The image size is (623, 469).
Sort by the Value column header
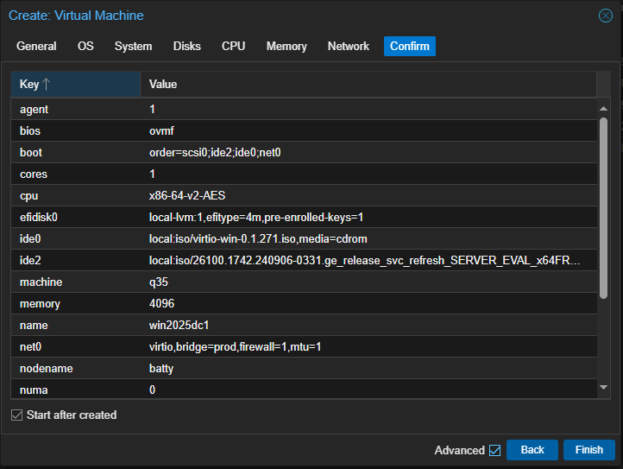tap(367, 85)
